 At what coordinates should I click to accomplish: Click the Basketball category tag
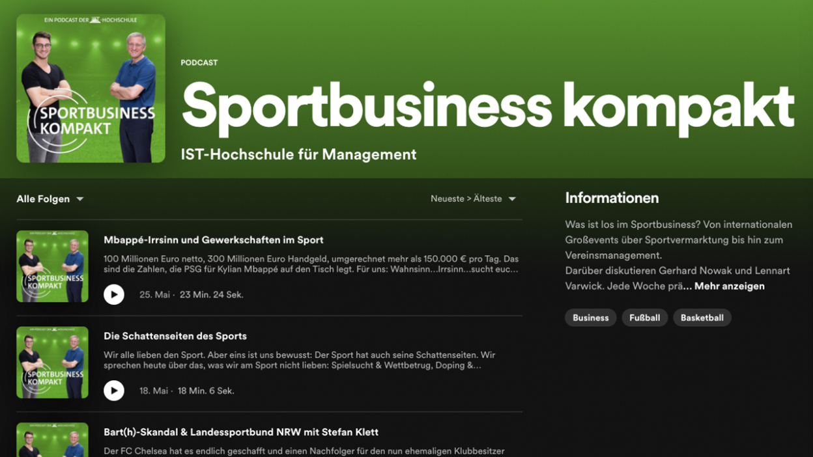coord(702,318)
